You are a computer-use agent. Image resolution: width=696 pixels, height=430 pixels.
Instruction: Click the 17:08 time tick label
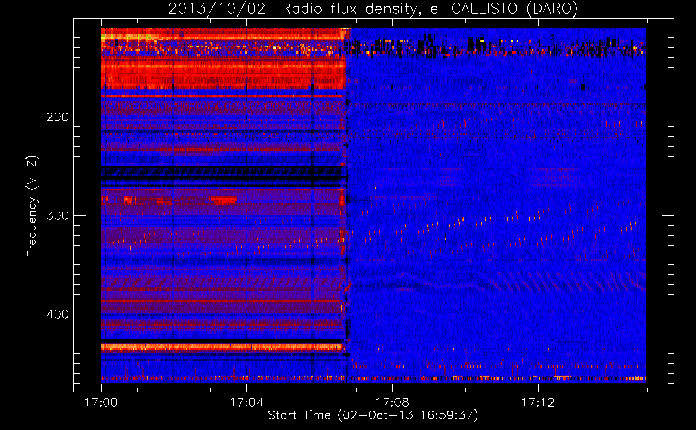(392, 403)
